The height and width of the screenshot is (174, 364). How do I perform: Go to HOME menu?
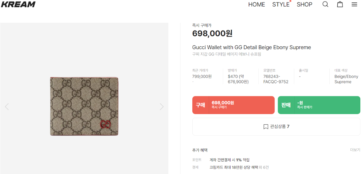[257, 5]
